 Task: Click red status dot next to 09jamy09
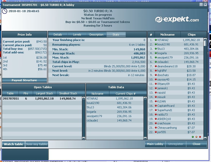pos(156,84)
